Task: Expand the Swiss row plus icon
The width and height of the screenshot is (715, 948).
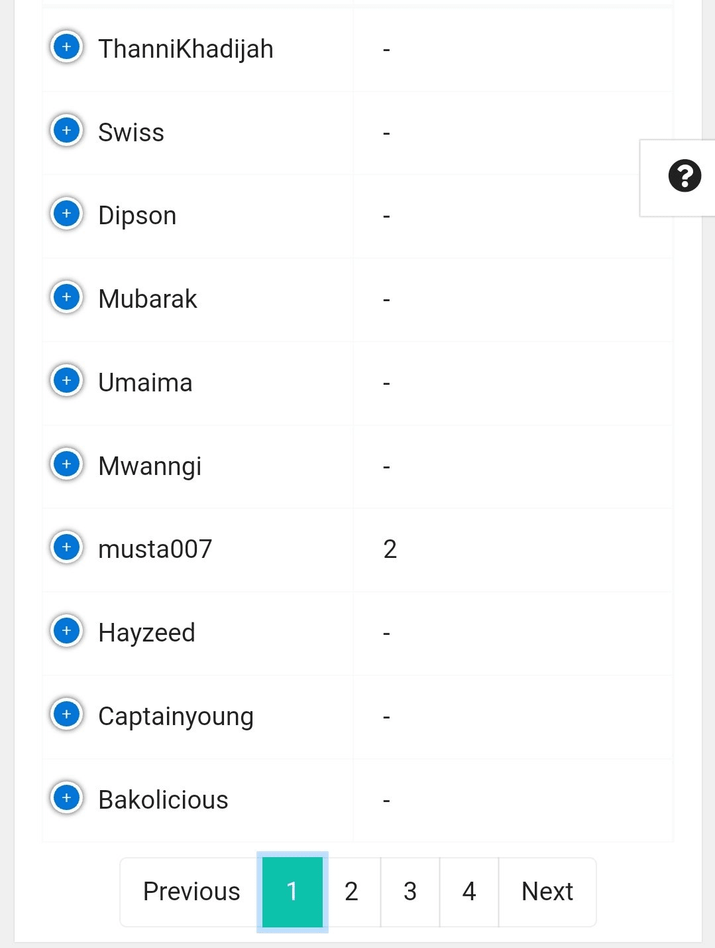Action: [x=66, y=131]
